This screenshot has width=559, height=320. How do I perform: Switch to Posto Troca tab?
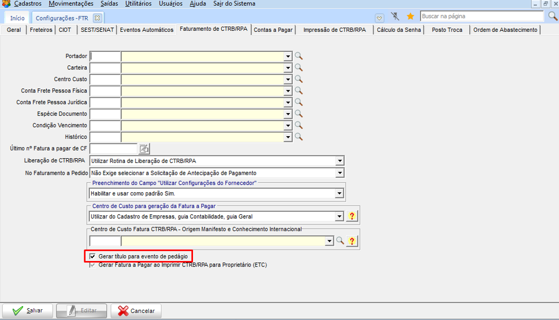[447, 30]
